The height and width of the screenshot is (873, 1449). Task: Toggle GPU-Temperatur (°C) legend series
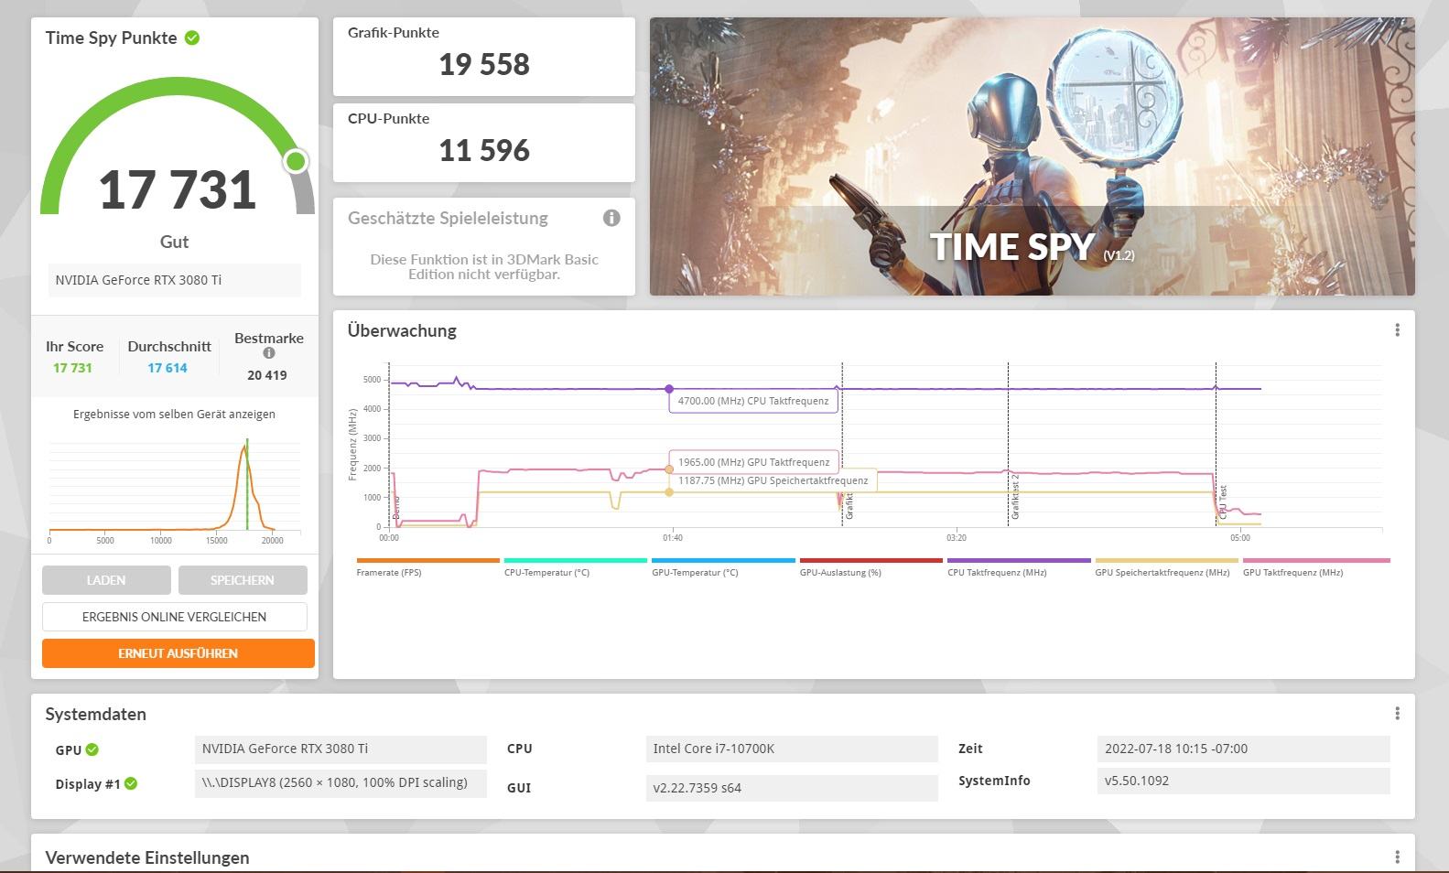[723, 567]
